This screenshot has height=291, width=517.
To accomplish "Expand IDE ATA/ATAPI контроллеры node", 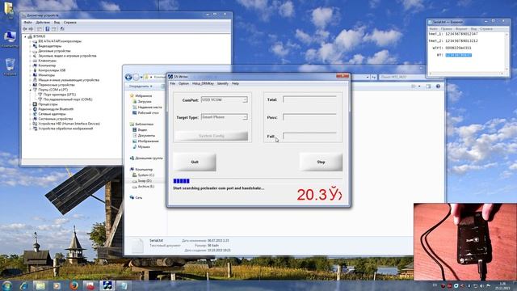I will click(x=31, y=41).
